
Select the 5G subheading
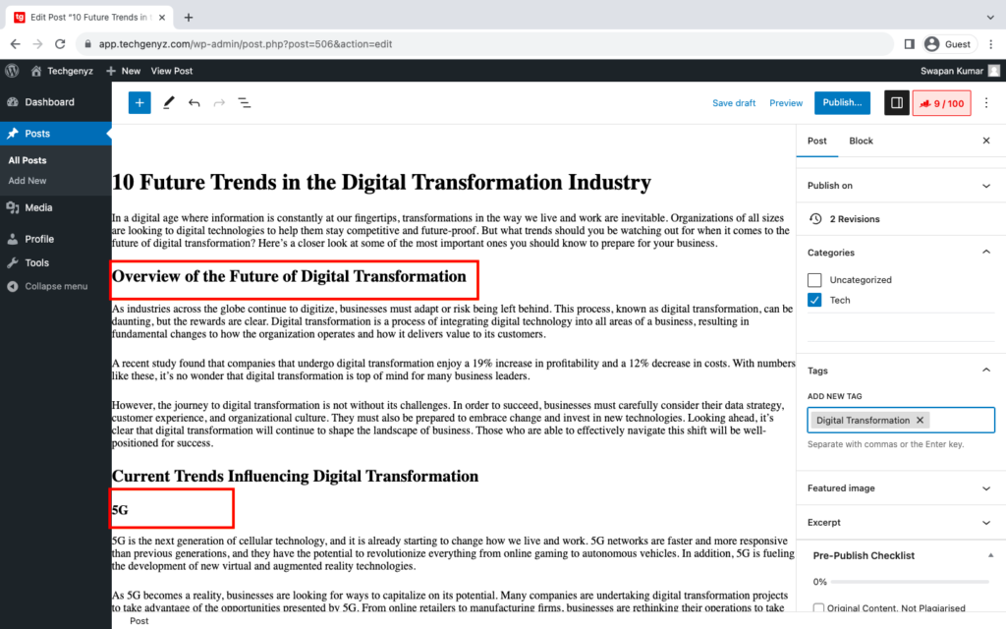[120, 510]
